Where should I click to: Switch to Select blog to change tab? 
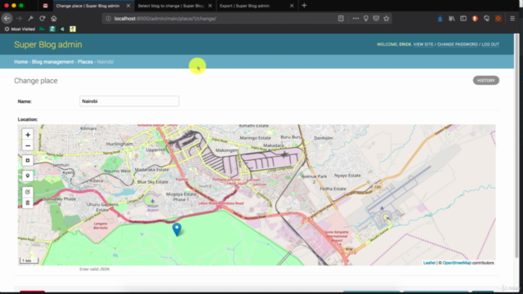click(x=171, y=6)
